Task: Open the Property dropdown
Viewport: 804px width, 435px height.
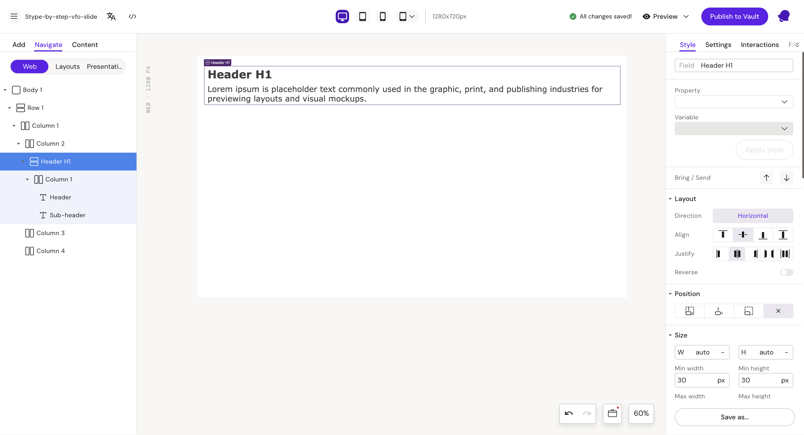Action: [734, 102]
